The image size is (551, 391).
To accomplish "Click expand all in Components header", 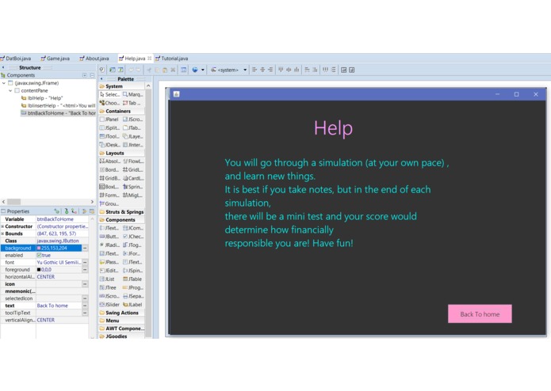I will coord(85,75).
